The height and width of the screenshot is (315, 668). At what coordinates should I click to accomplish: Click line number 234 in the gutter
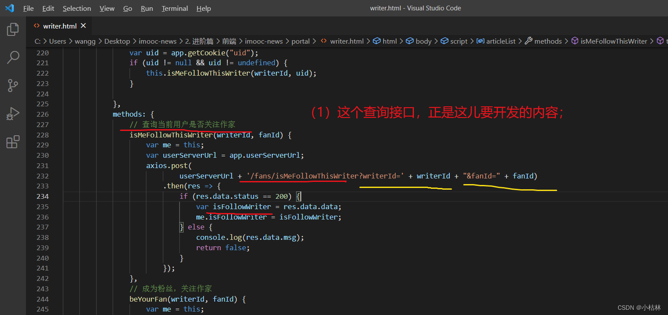(42, 196)
